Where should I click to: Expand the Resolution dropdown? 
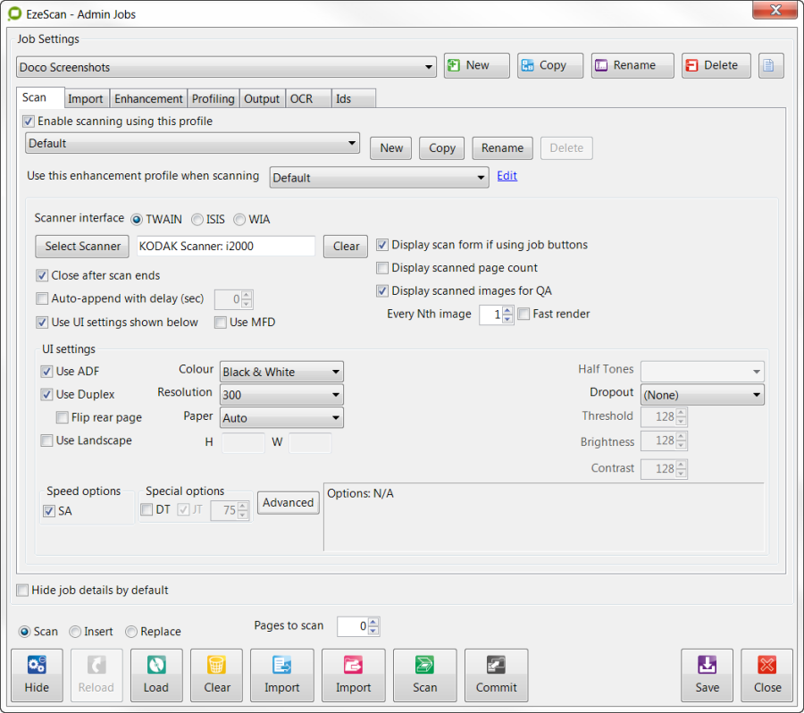click(x=281, y=395)
